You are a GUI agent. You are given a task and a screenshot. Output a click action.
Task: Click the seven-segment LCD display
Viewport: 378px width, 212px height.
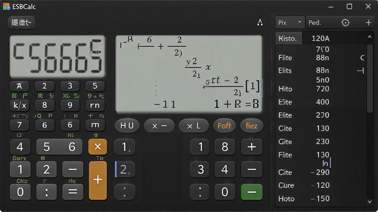(x=57, y=56)
